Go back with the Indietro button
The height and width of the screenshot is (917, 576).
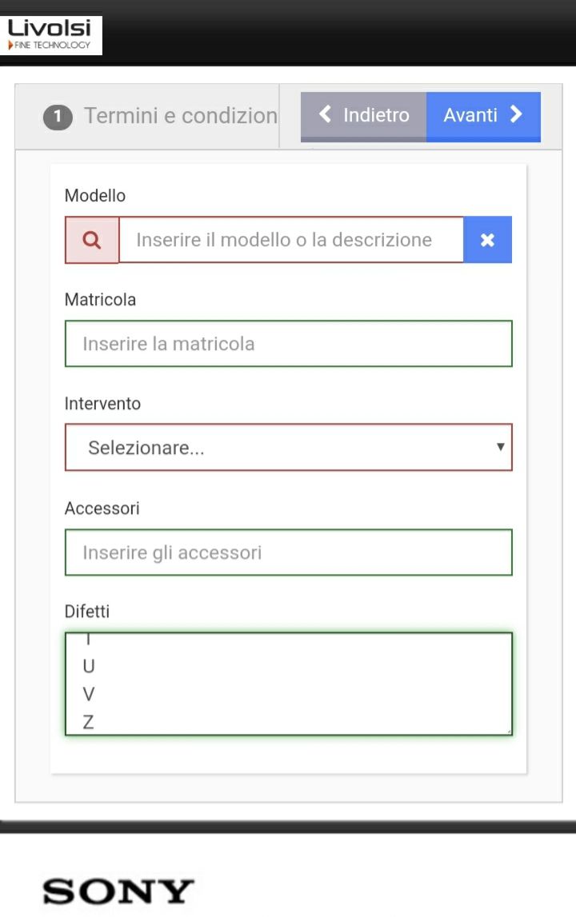(364, 116)
